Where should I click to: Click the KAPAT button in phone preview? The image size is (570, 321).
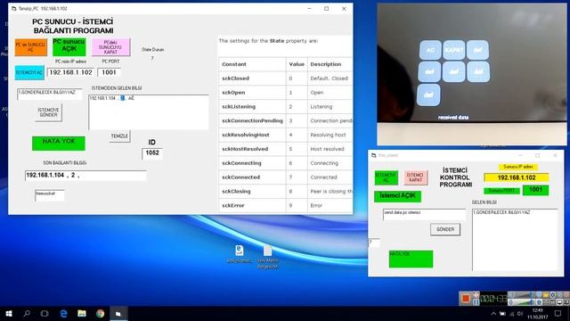[x=454, y=50]
